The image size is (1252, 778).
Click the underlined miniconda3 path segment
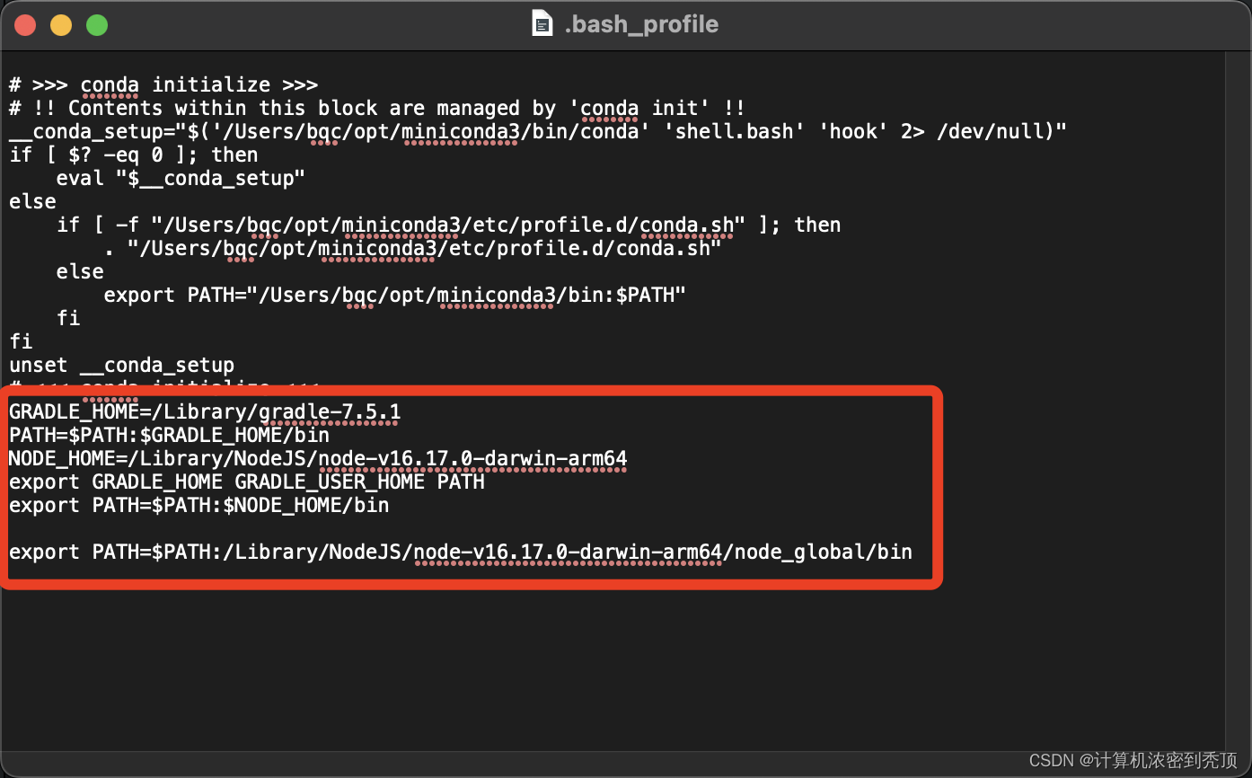tap(459, 131)
